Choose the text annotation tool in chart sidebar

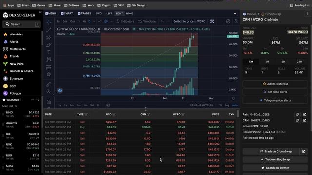(49, 52)
